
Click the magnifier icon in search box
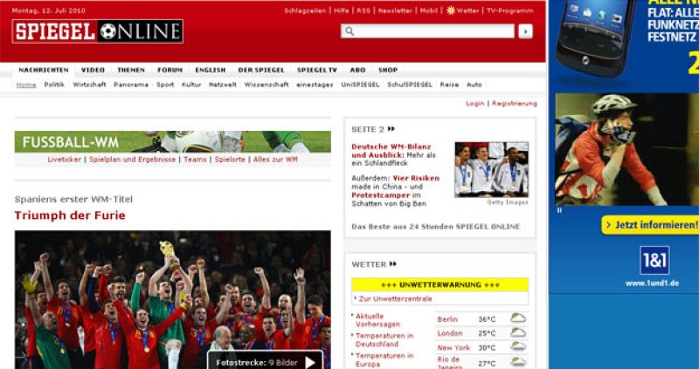349,31
